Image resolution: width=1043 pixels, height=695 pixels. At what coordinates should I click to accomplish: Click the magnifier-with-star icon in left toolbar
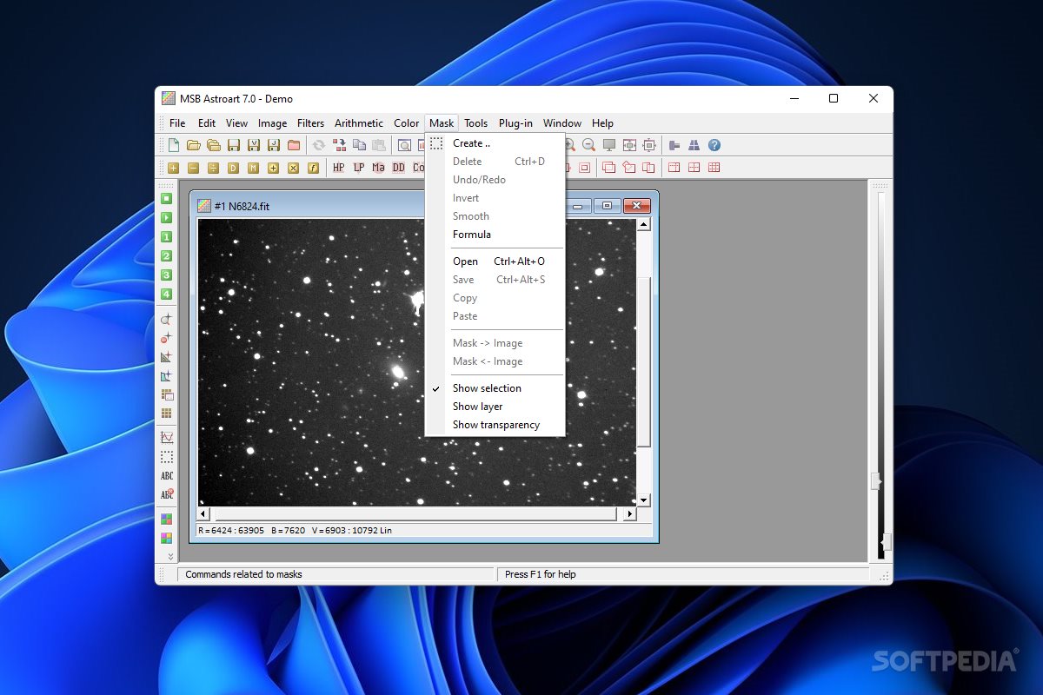click(166, 319)
